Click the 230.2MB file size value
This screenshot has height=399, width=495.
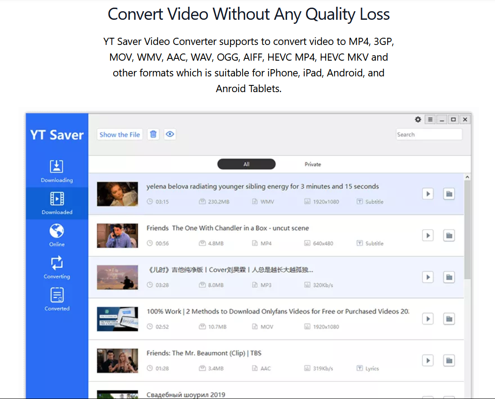218,202
